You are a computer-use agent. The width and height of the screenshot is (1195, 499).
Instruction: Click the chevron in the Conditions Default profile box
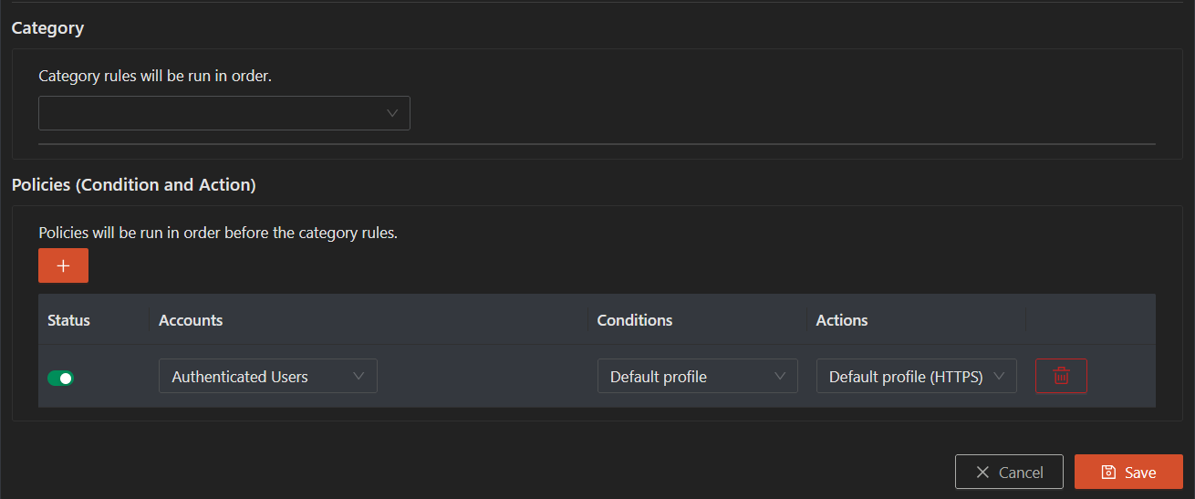click(x=780, y=376)
